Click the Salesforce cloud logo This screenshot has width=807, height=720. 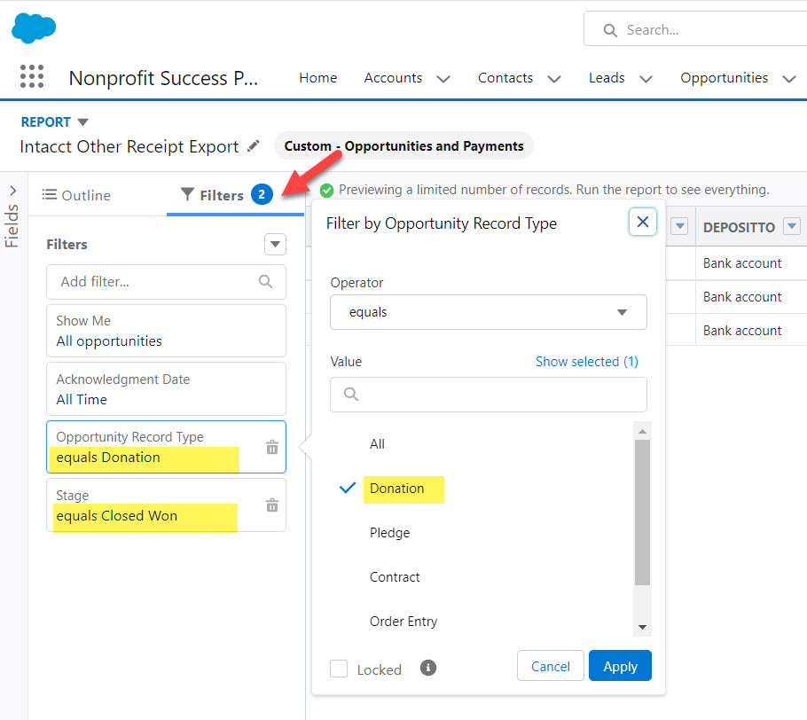coord(34,28)
